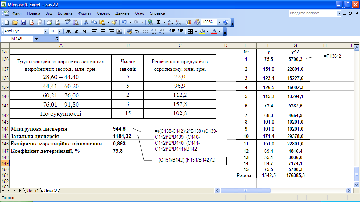The width and height of the screenshot is (360, 202).
Task: Toggle bold formatting (Ж)
Action: [x=69, y=31]
